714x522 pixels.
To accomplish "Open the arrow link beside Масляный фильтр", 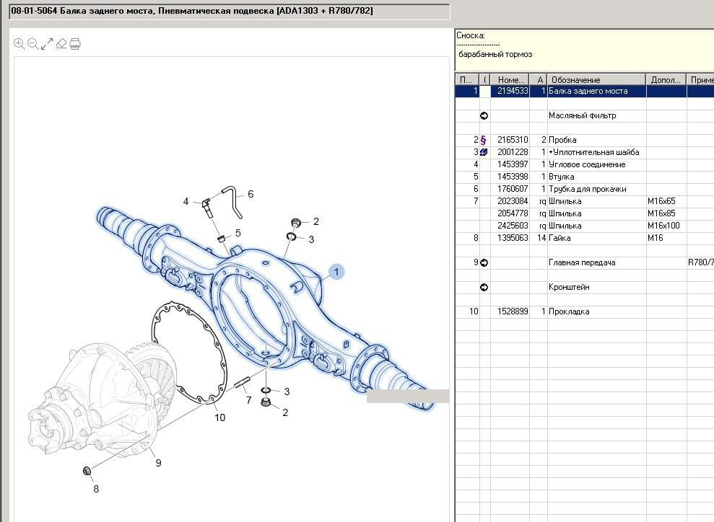I will [484, 115].
